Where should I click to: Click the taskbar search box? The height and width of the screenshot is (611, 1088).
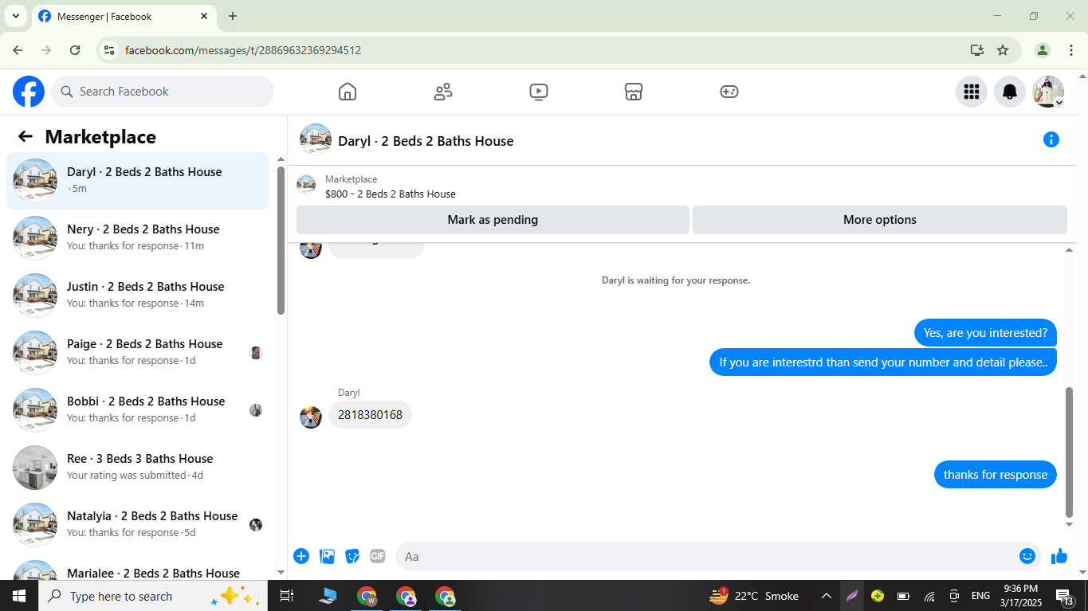click(152, 596)
